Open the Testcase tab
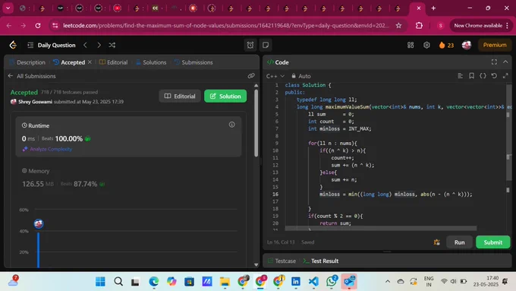 (x=282, y=261)
